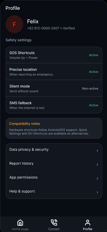Tap the Home page house icon
This screenshot has height=232, width=107.
20,223
